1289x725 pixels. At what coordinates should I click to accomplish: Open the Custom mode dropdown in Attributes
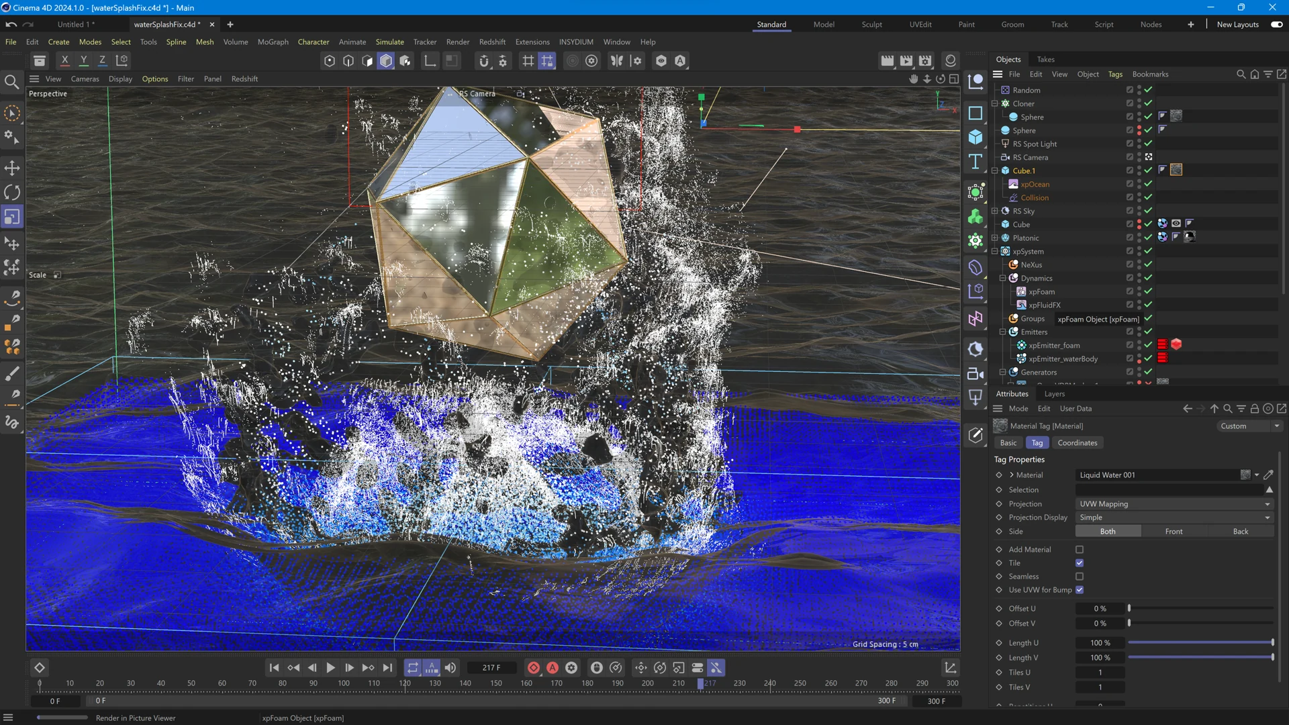(1249, 426)
